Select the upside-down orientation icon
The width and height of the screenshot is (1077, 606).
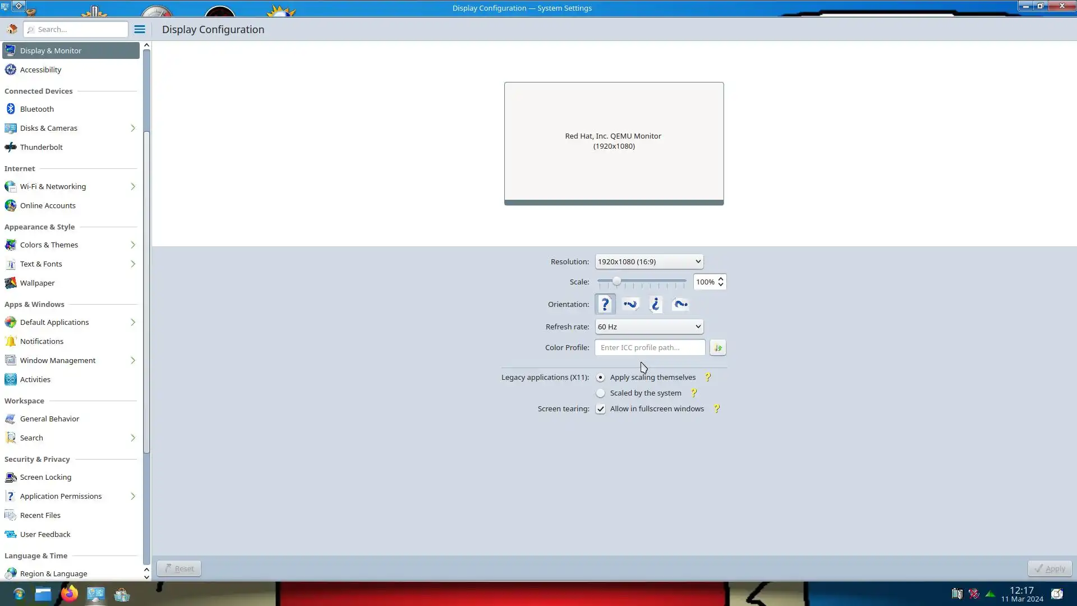click(x=655, y=304)
